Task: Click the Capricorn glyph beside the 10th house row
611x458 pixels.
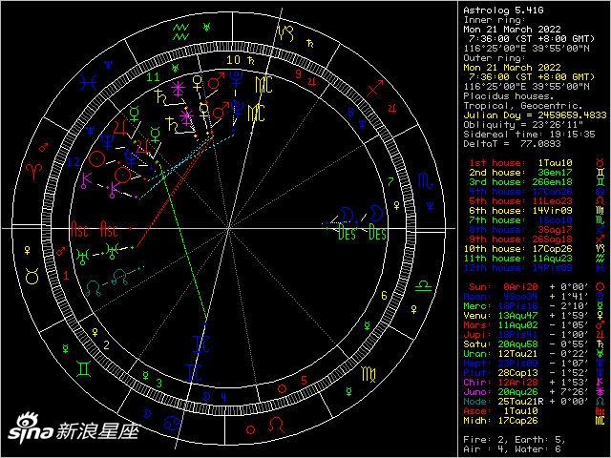Action: tap(600, 249)
